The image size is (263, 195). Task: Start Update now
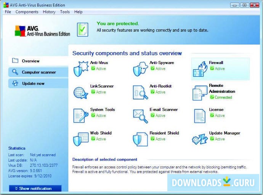(38, 83)
